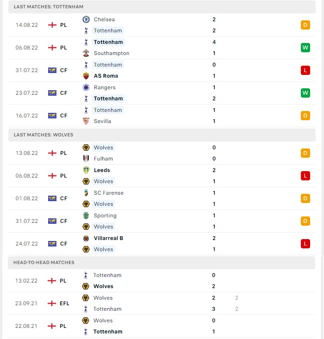Click the Rangers club crest icon
This screenshot has height=339, width=324.
(x=86, y=87)
